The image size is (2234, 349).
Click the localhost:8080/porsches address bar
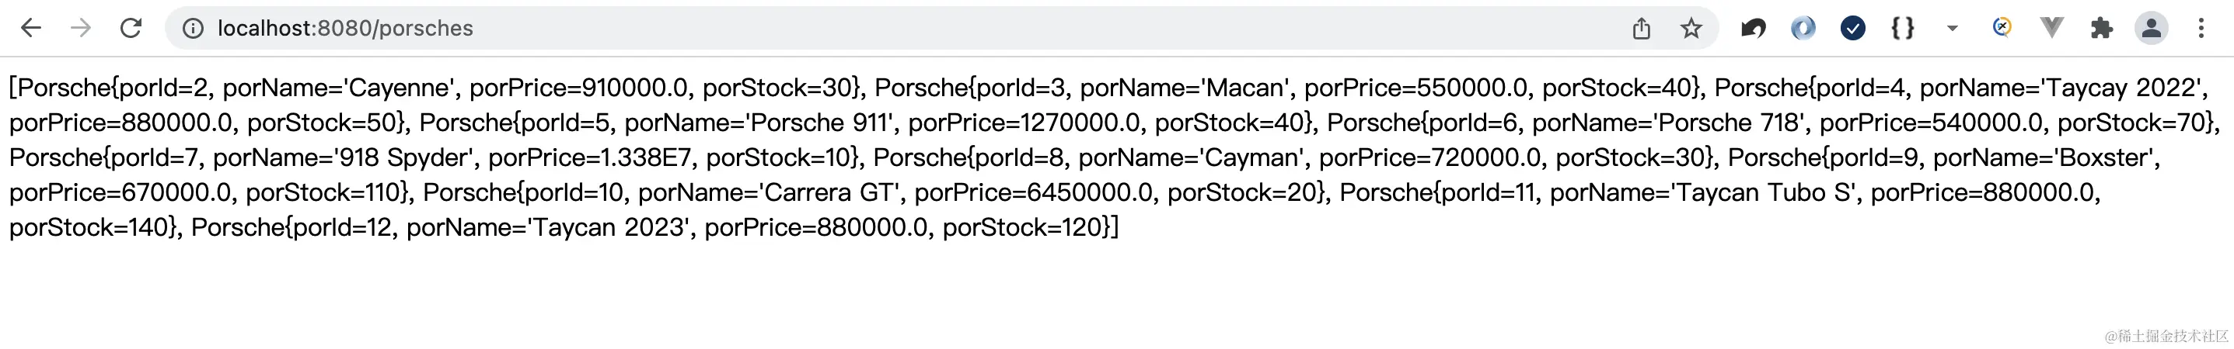867,29
